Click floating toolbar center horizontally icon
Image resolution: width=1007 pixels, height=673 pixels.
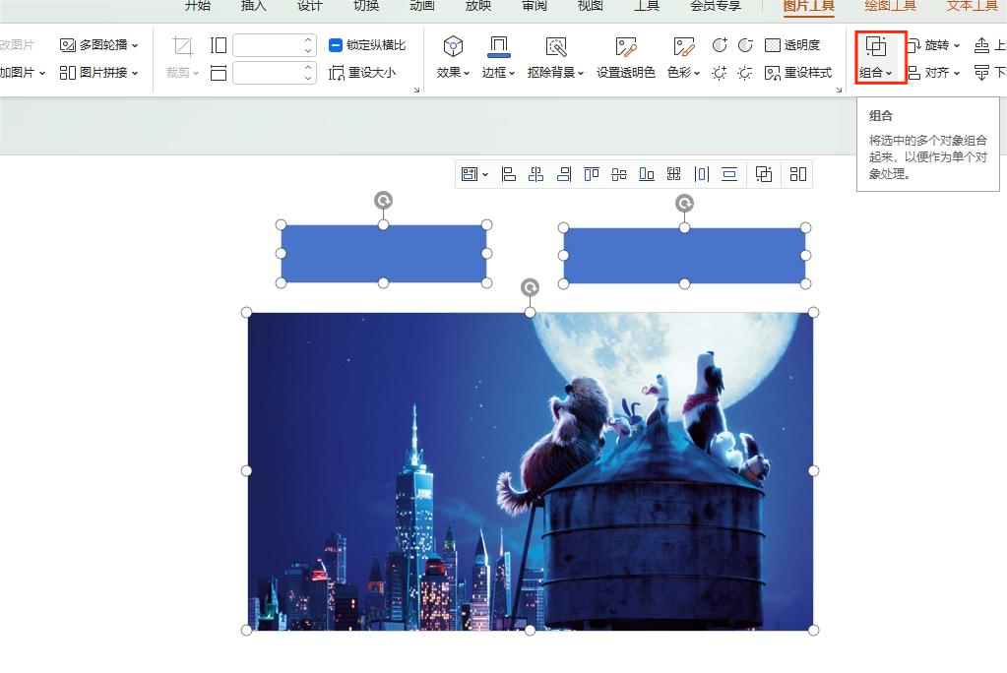[535, 174]
